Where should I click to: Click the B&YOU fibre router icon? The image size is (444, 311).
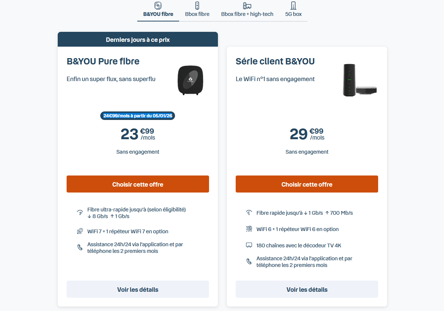tap(158, 6)
